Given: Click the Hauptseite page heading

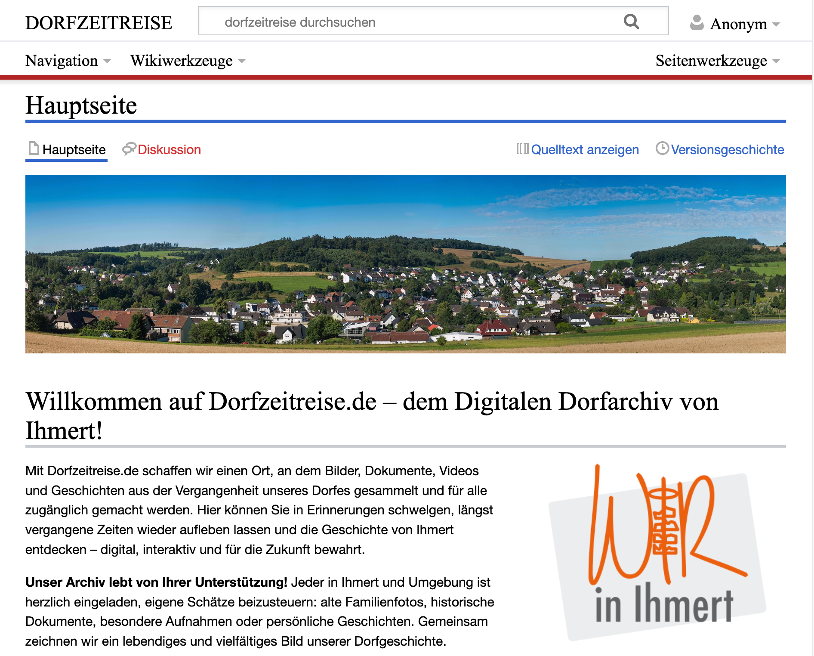Looking at the screenshot, I should 81,105.
